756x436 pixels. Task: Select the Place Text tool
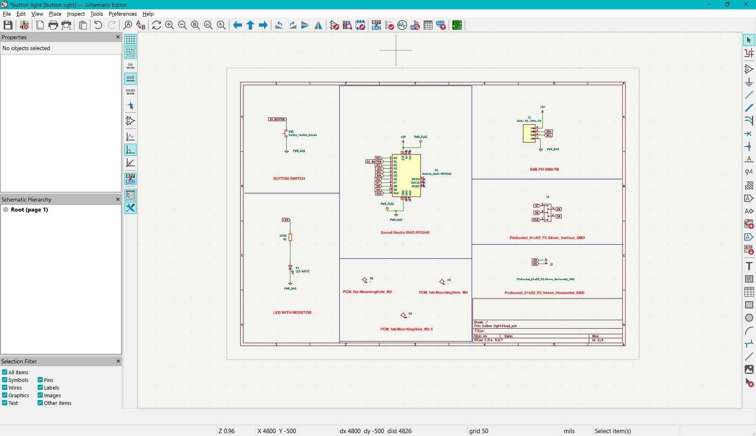(749, 266)
